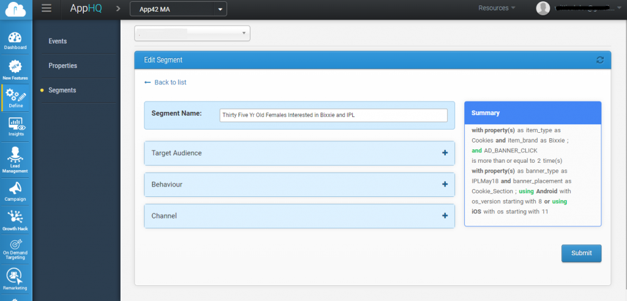This screenshot has height=301, width=627.
Task: Open the Insights chart icon
Action: [16, 127]
